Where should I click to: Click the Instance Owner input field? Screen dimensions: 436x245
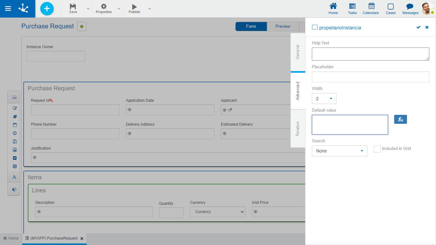(x=56, y=56)
